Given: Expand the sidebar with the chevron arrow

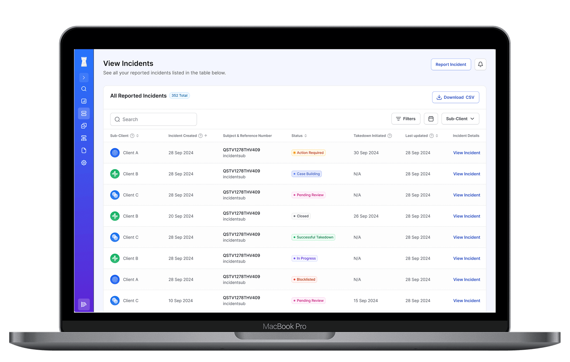Looking at the screenshot, I should (x=84, y=77).
